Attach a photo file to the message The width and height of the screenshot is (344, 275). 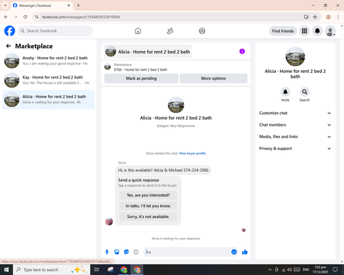coord(117,252)
